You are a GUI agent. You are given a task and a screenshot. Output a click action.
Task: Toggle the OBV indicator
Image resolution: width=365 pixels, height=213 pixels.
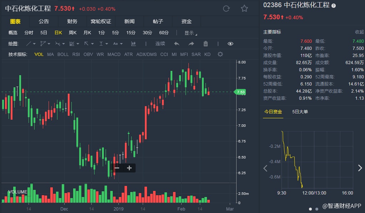[88, 54]
